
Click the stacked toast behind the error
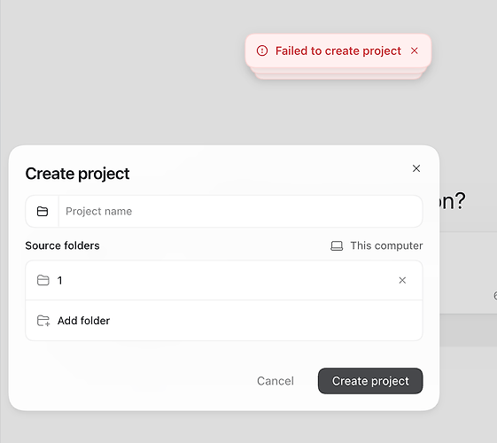pos(338,74)
